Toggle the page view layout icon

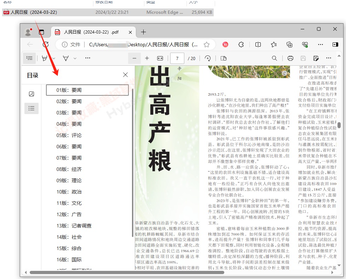224,58
